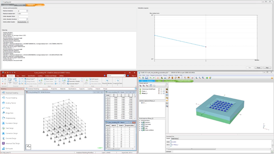Expand Attributes library tree node
Image resolution: width=274 pixels, height=154 pixels.
point(140,121)
